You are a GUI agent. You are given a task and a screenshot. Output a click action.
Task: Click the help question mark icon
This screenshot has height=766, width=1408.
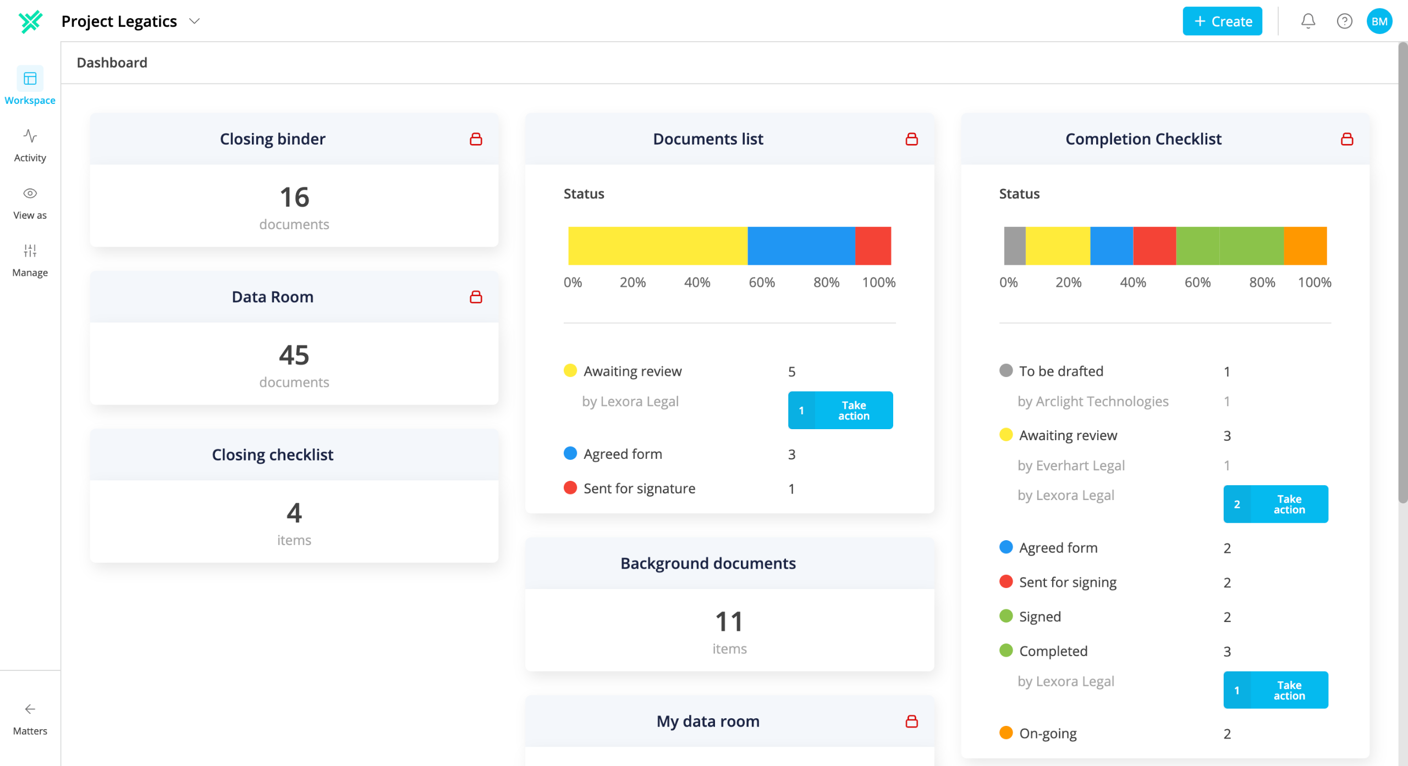click(x=1344, y=21)
